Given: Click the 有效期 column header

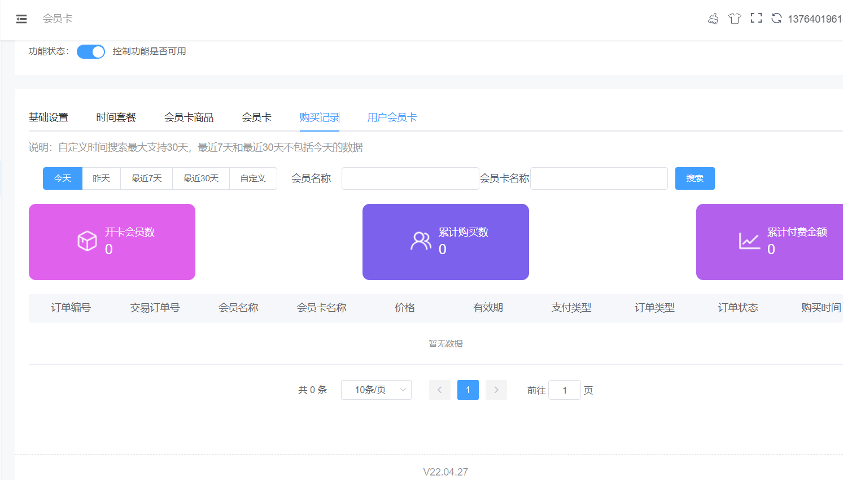Looking at the screenshot, I should [x=488, y=308].
